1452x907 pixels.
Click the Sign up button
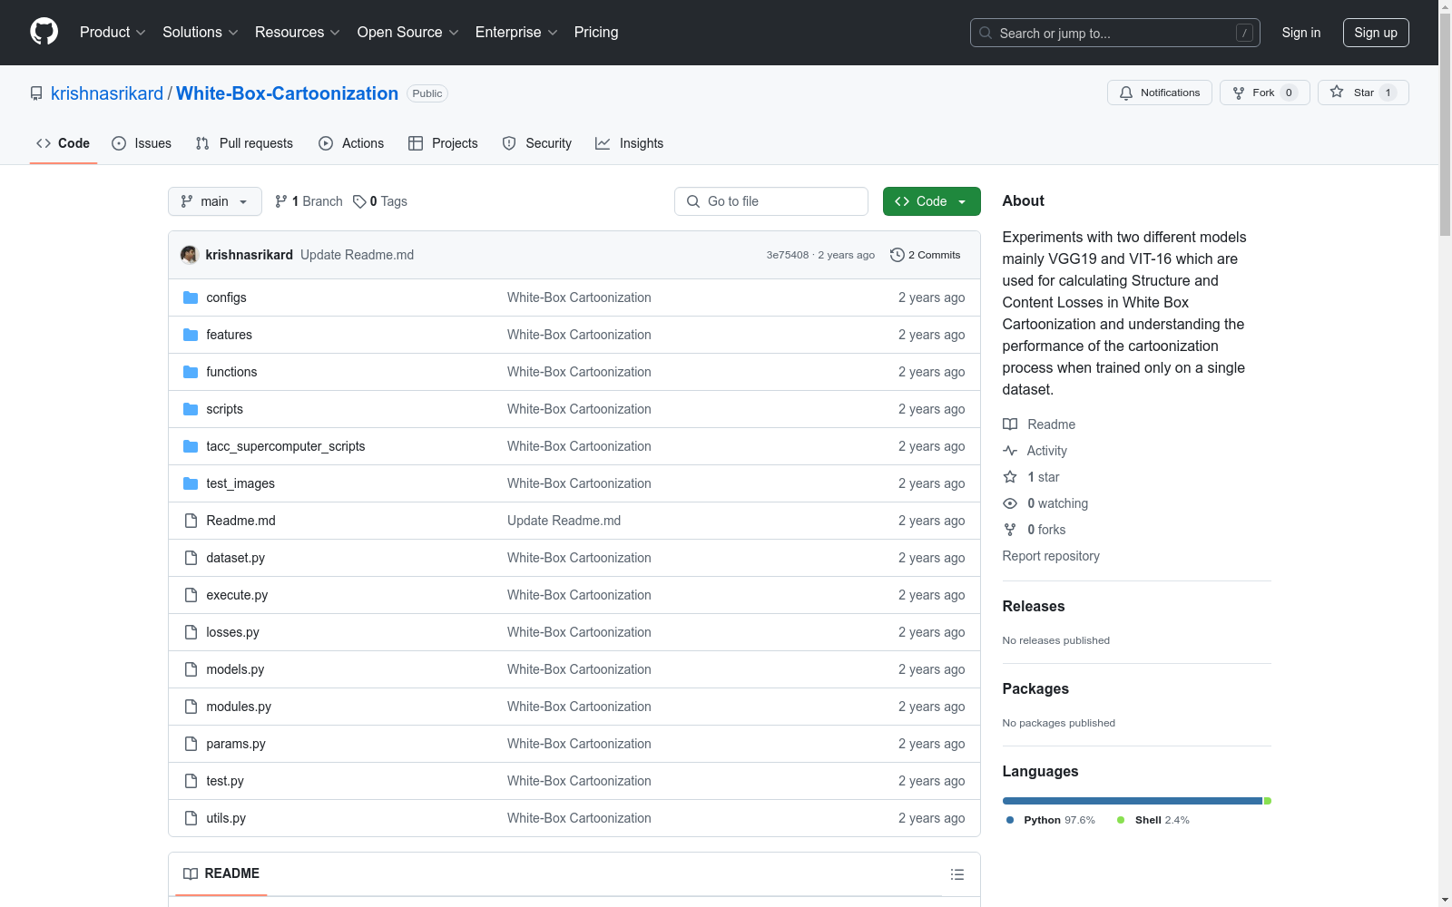pos(1376,33)
